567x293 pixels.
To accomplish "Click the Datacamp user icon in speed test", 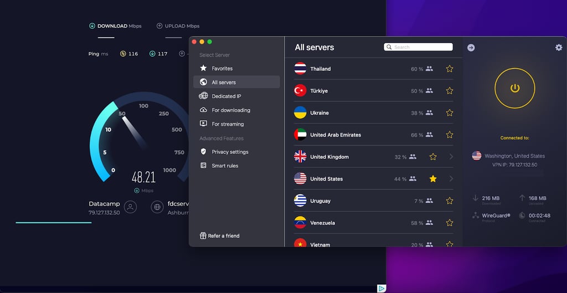I will [130, 207].
